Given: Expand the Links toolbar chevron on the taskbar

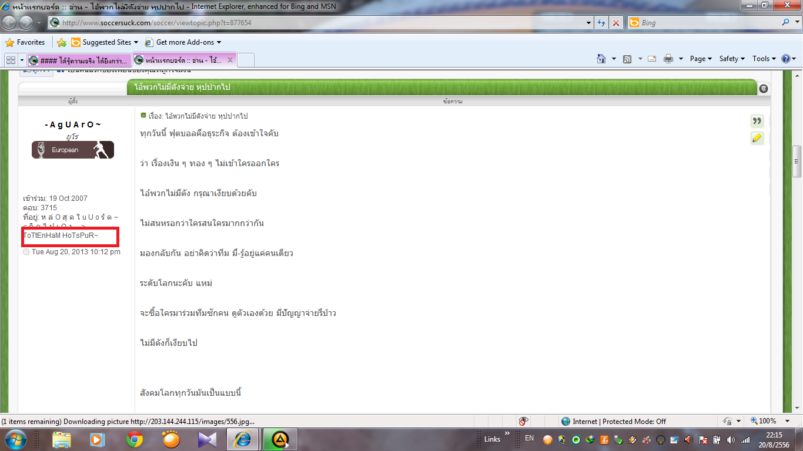Looking at the screenshot, I should click(507, 433).
